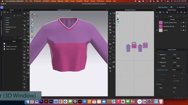Click the Fold Strength edit pencil icon
Screen dimensions: 188x105
point(182,73)
